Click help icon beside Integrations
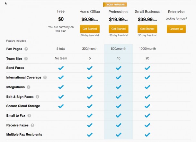This screenshot has height=142, width=196. (x=29, y=87)
